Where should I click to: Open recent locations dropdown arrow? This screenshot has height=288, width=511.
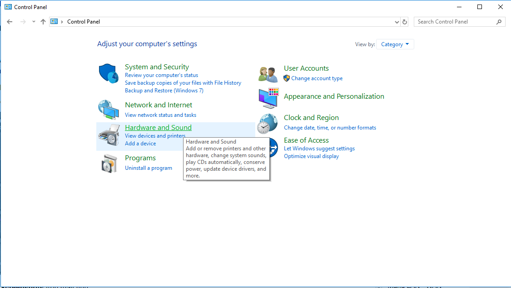(34, 22)
